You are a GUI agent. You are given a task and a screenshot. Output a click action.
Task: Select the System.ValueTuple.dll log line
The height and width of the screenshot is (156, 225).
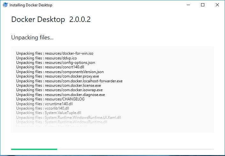(49, 113)
